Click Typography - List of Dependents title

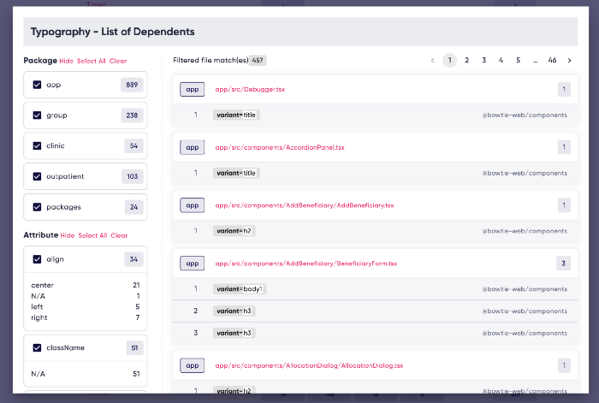113,32
